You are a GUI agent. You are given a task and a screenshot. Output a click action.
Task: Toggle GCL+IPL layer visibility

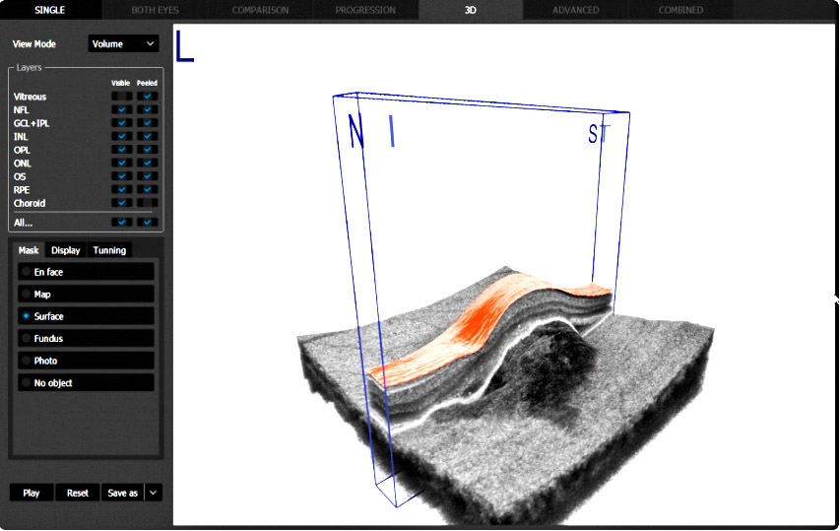pos(121,123)
